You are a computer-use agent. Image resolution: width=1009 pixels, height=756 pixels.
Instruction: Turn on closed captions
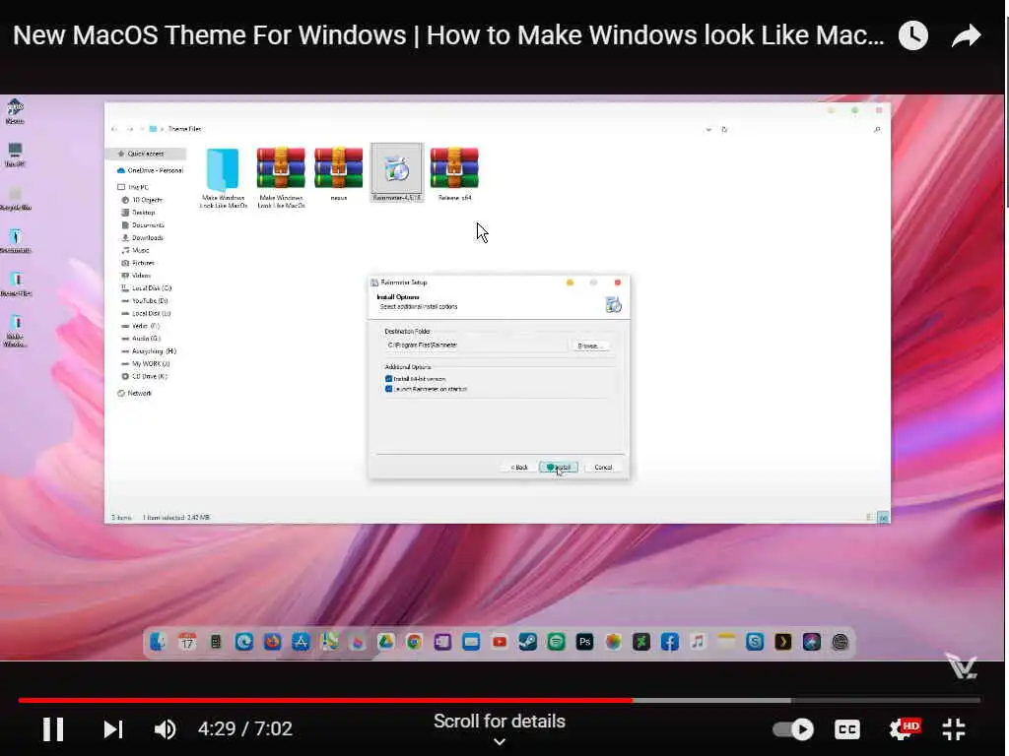coord(846,729)
